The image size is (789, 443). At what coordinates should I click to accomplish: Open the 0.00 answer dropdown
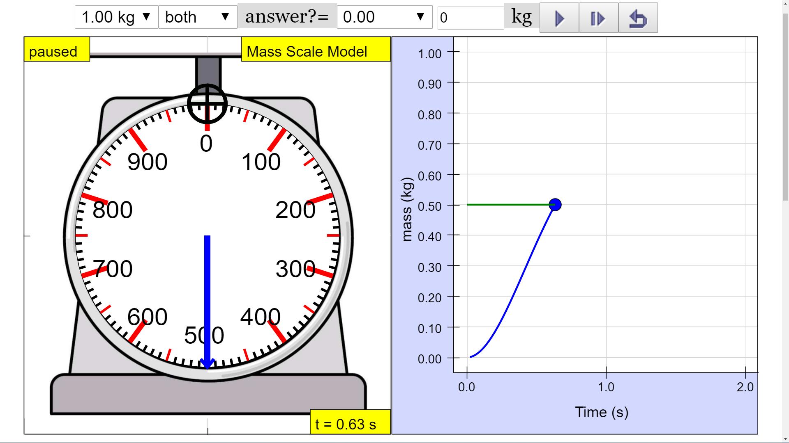385,17
